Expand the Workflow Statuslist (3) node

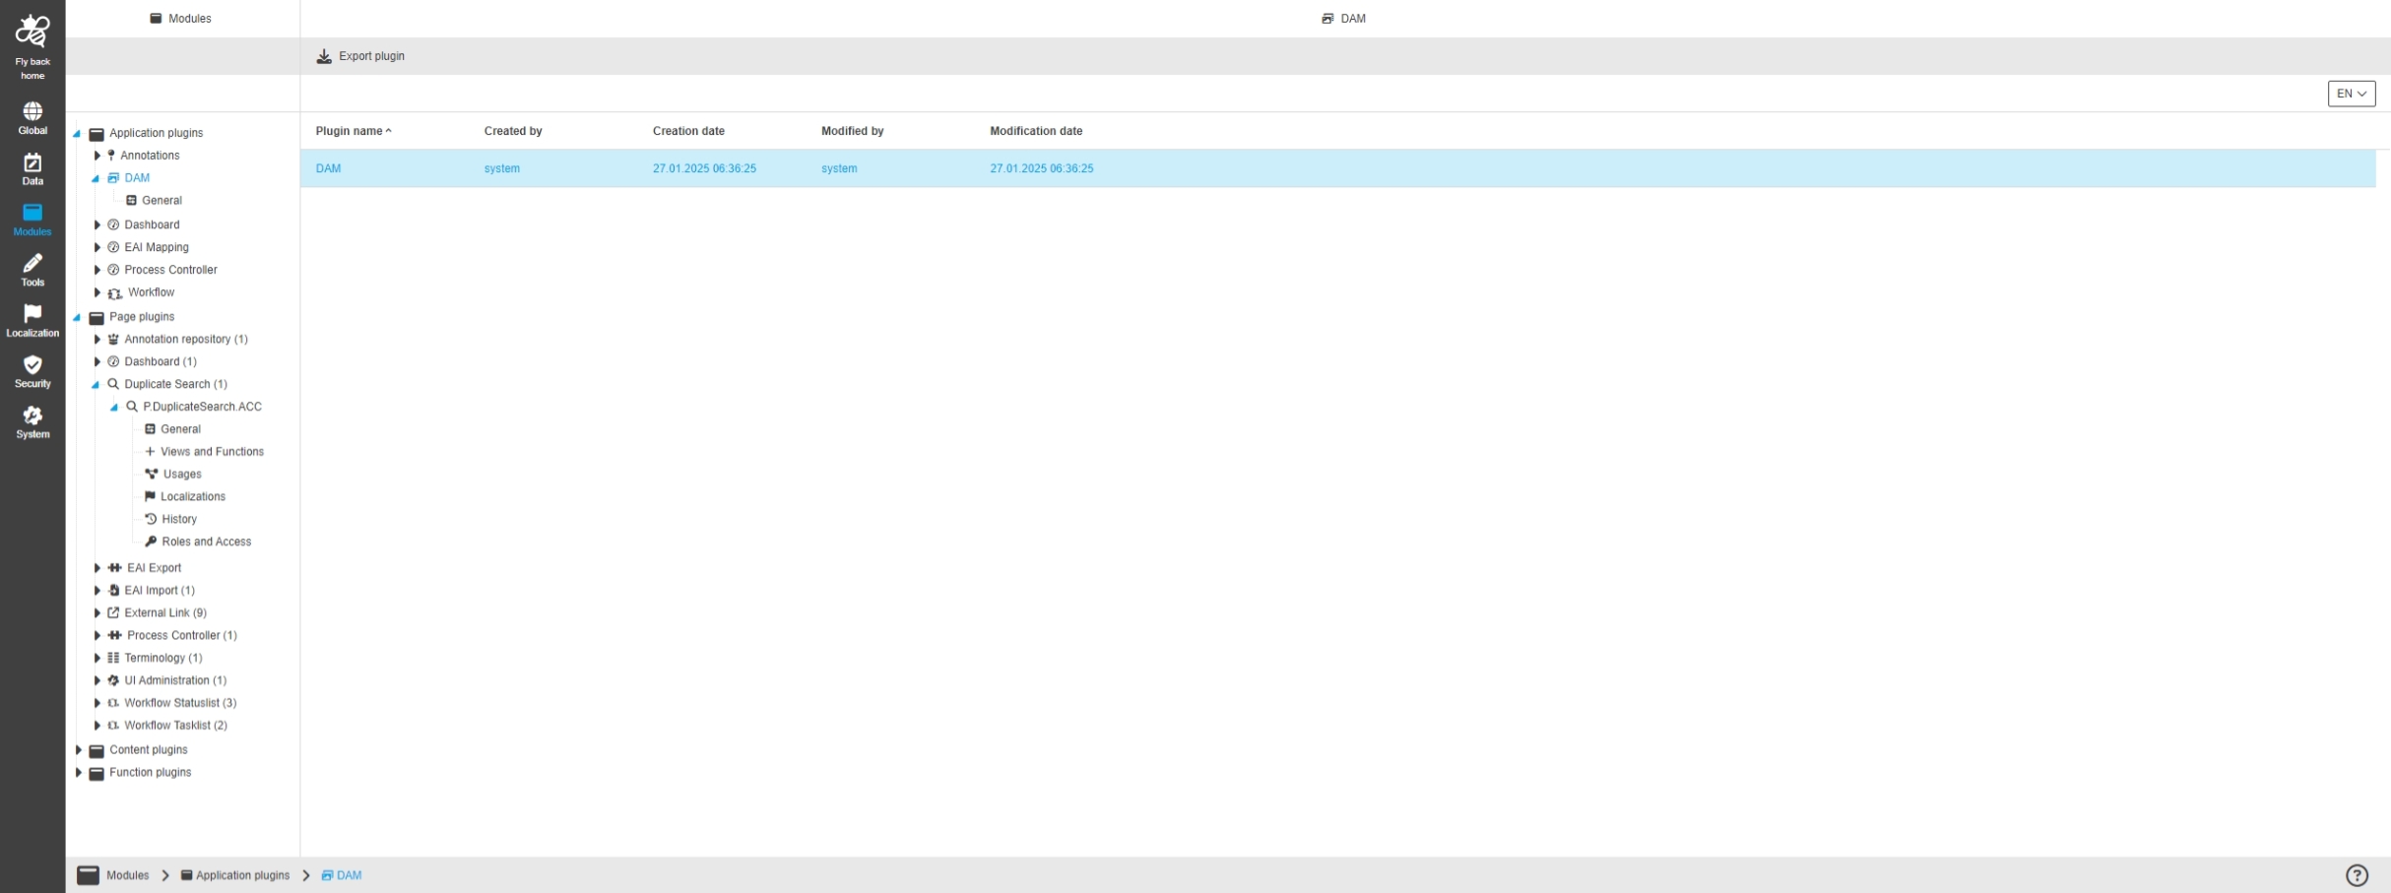(97, 703)
